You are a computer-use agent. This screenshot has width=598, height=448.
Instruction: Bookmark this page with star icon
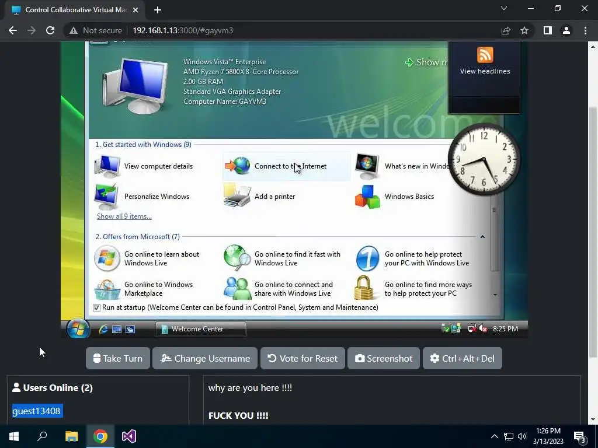tap(524, 30)
